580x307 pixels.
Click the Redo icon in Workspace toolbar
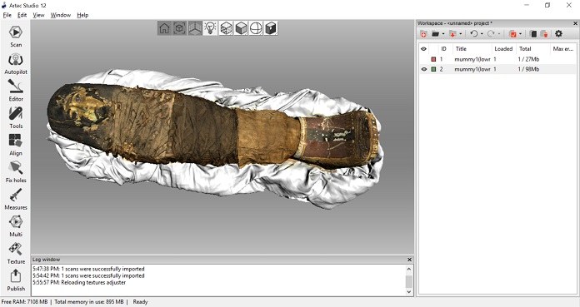pyautogui.click(x=491, y=34)
